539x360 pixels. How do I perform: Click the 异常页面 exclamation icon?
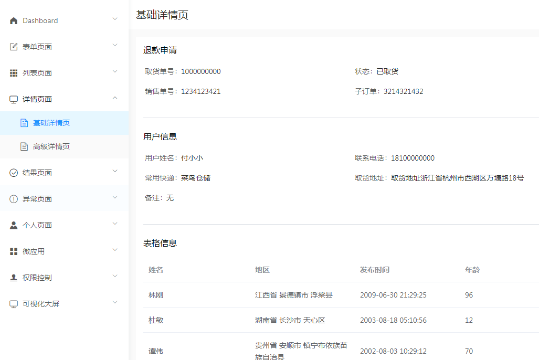pyautogui.click(x=14, y=199)
